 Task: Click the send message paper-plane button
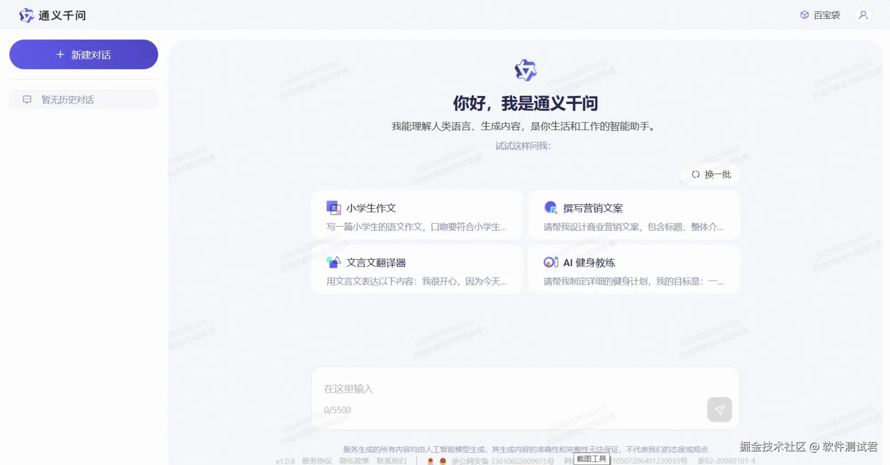pyautogui.click(x=719, y=409)
